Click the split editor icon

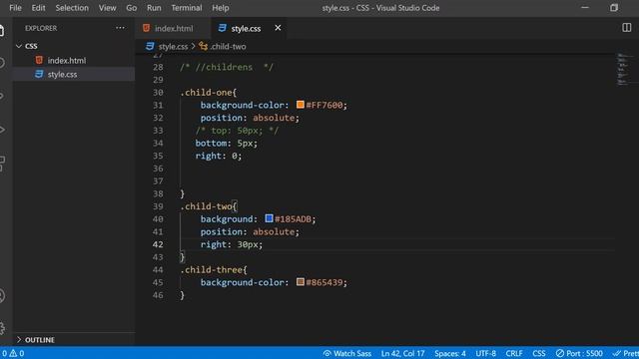pyautogui.click(x=627, y=28)
